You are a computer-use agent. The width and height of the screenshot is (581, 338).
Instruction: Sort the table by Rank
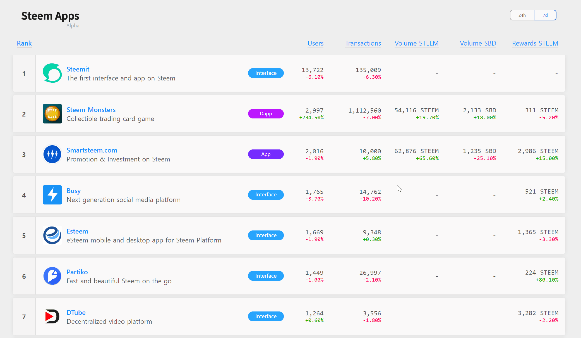coord(24,43)
